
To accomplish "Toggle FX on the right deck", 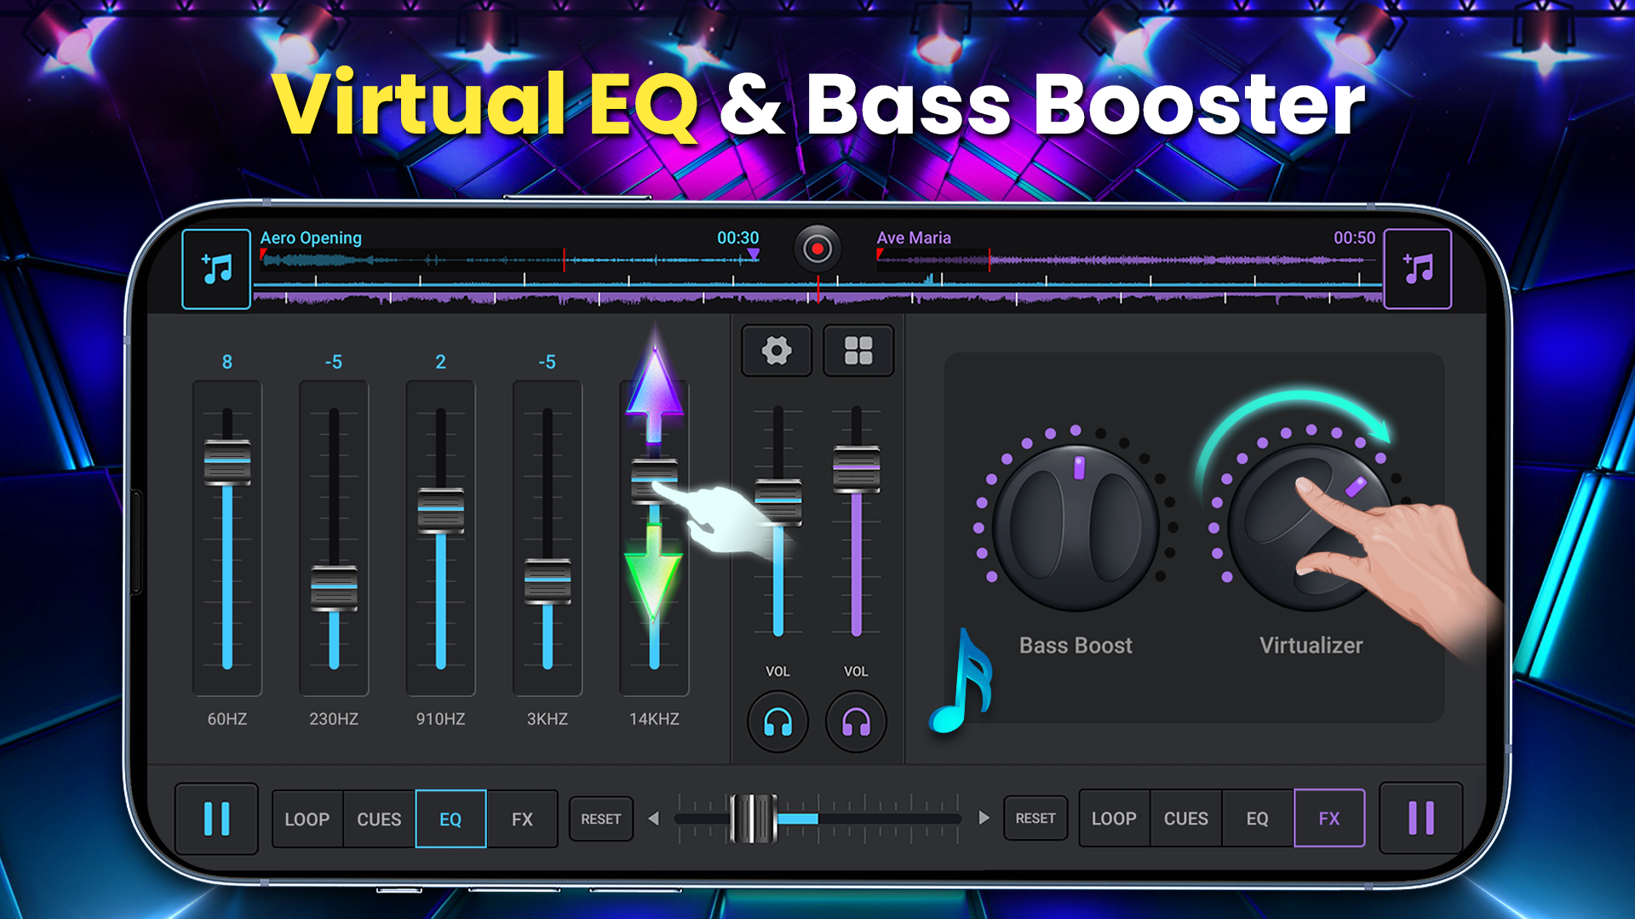I will click(x=1329, y=818).
